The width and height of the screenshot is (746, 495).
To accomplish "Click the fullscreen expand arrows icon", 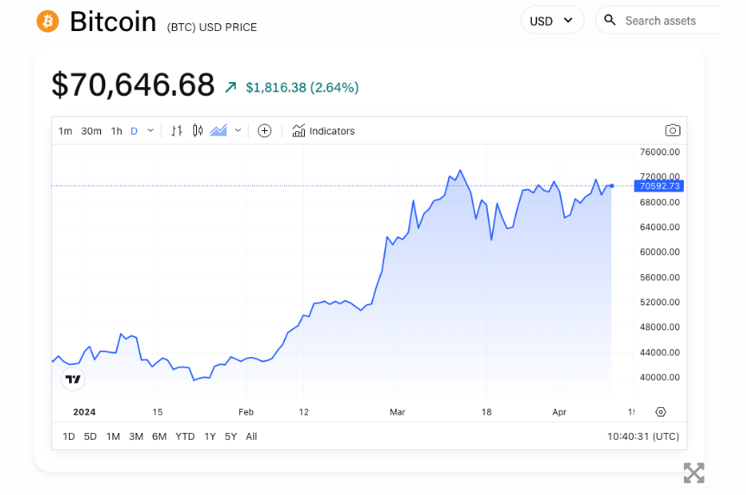I will tap(693, 473).
